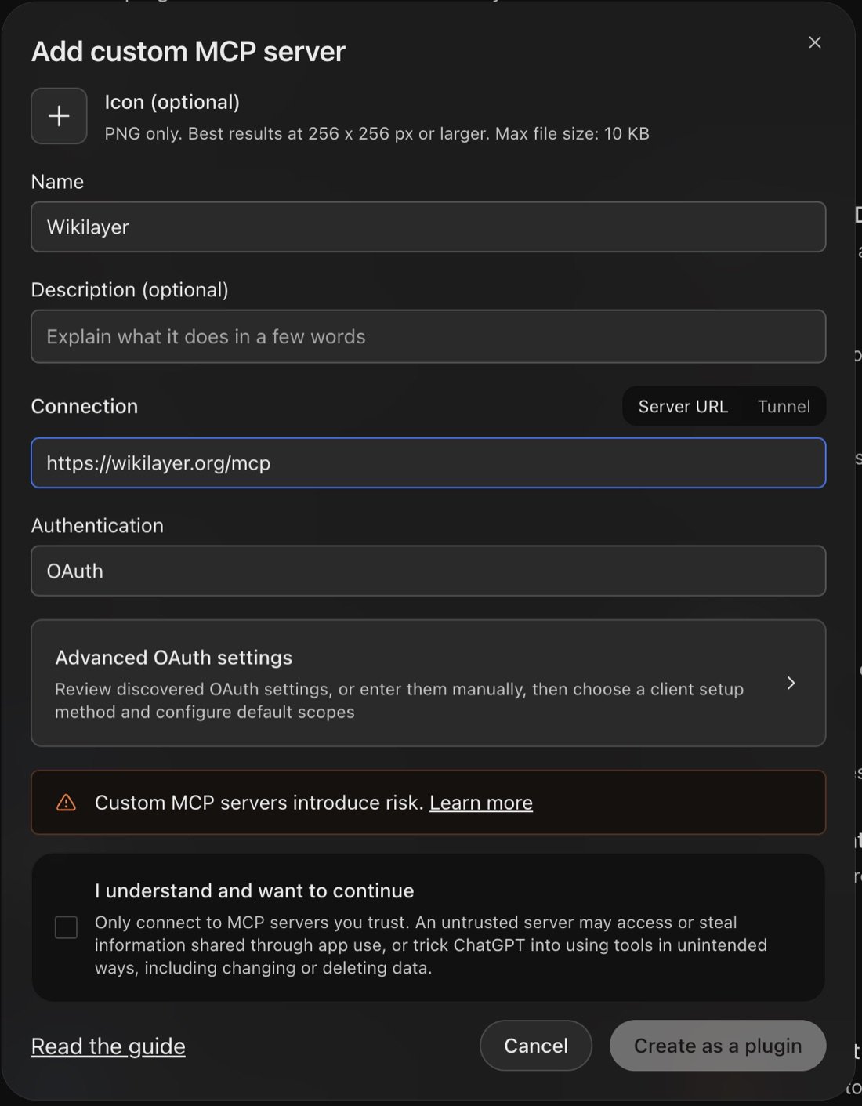The width and height of the screenshot is (862, 1106).
Task: Expand Advanced OAuth settings chevron
Action: [x=791, y=683]
